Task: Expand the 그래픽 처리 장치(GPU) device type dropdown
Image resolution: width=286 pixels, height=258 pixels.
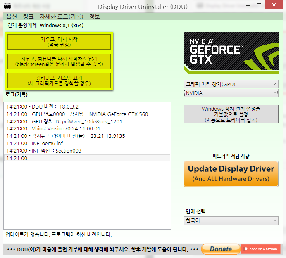Action: (231, 84)
